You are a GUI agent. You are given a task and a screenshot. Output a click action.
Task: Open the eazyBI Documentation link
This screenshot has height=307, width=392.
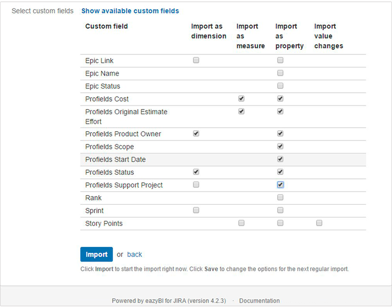pyautogui.click(x=259, y=300)
